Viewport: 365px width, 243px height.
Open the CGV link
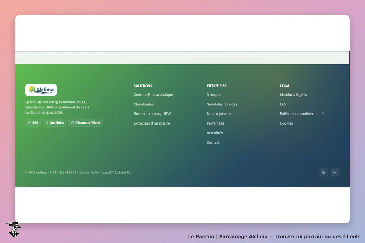click(283, 104)
